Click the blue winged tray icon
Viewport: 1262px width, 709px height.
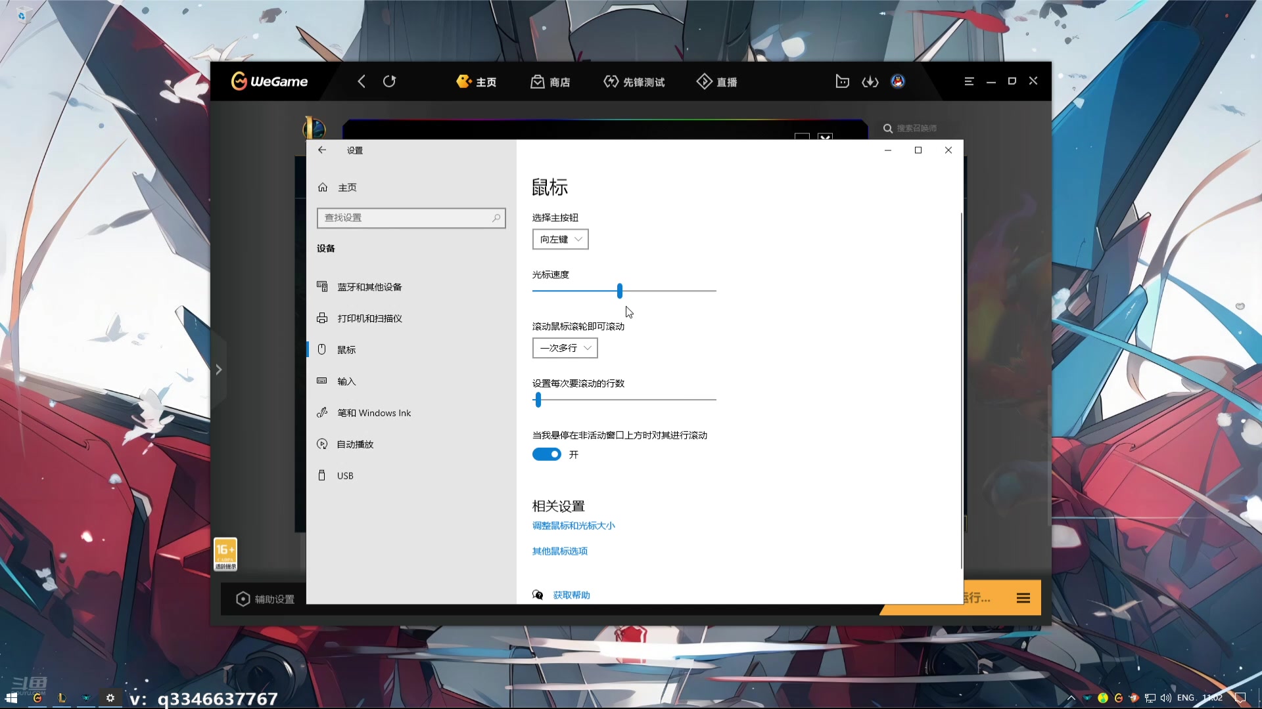pos(1087,698)
